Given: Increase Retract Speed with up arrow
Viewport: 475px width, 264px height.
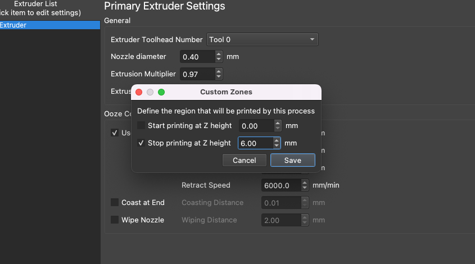Looking at the screenshot, I should [x=305, y=183].
